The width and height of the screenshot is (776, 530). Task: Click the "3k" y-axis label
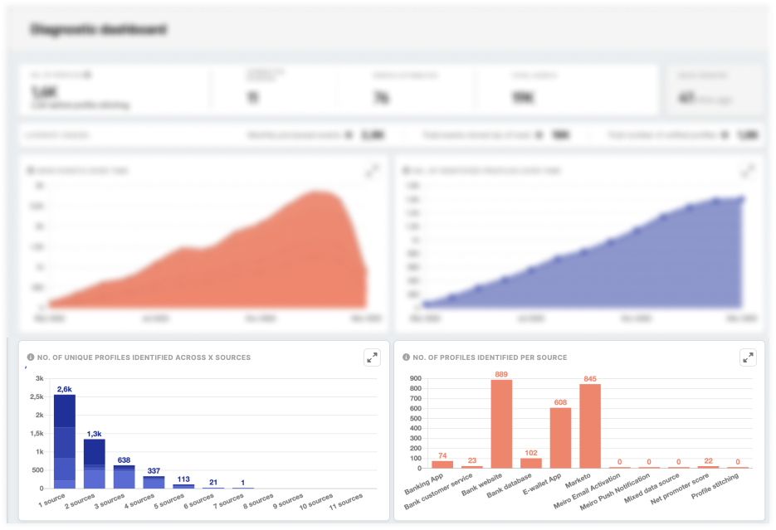click(x=40, y=379)
